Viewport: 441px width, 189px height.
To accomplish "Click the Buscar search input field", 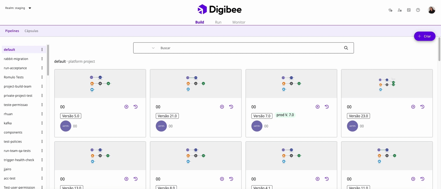I will coord(249,48).
